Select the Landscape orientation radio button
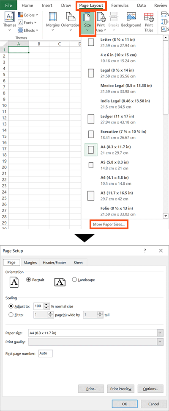The image size is (169, 411). pyautogui.click(x=74, y=280)
